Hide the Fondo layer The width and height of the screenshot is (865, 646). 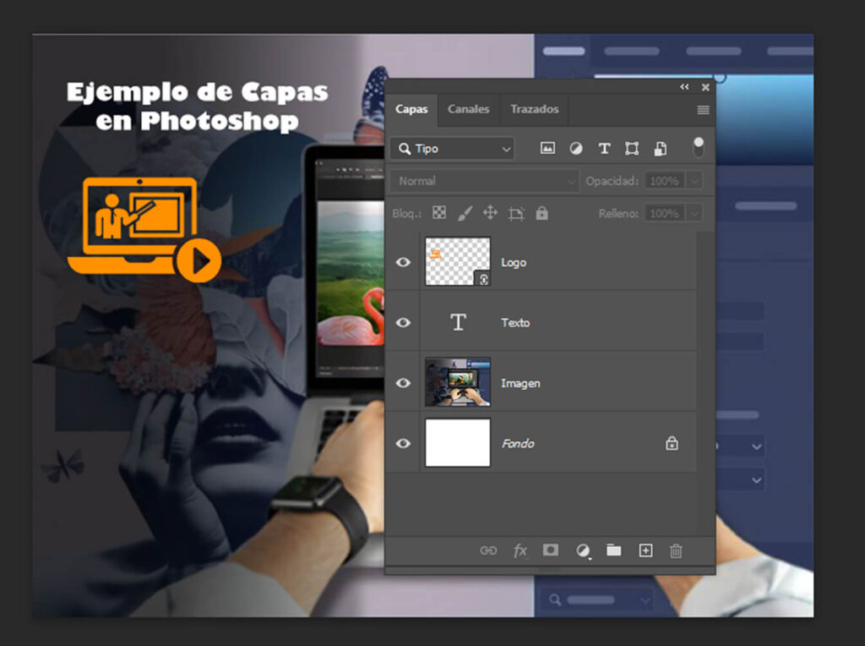tap(403, 443)
